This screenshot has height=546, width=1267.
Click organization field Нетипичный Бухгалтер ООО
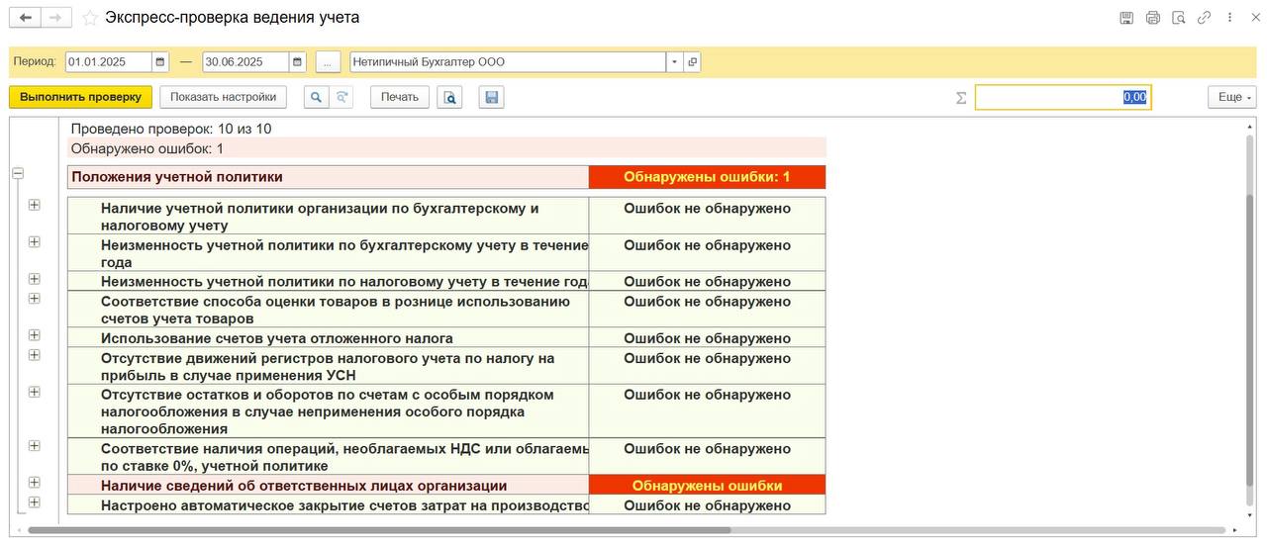pos(509,61)
